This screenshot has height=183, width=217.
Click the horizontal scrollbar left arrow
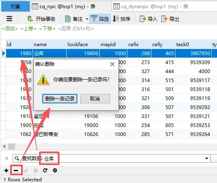[4, 147]
